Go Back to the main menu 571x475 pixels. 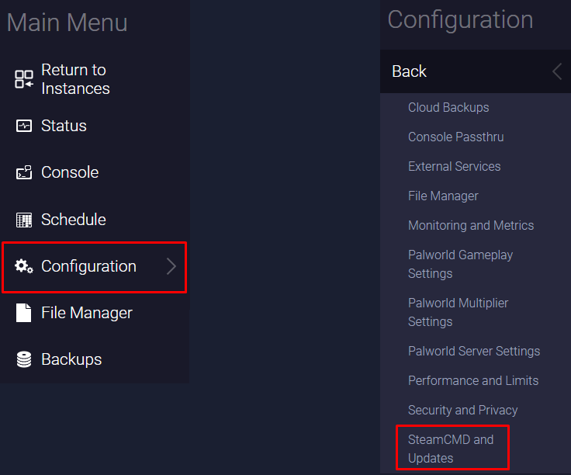coord(410,71)
